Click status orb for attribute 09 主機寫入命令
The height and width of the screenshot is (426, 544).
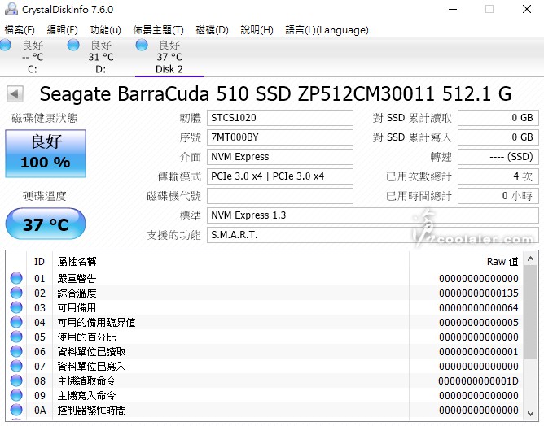coord(16,395)
